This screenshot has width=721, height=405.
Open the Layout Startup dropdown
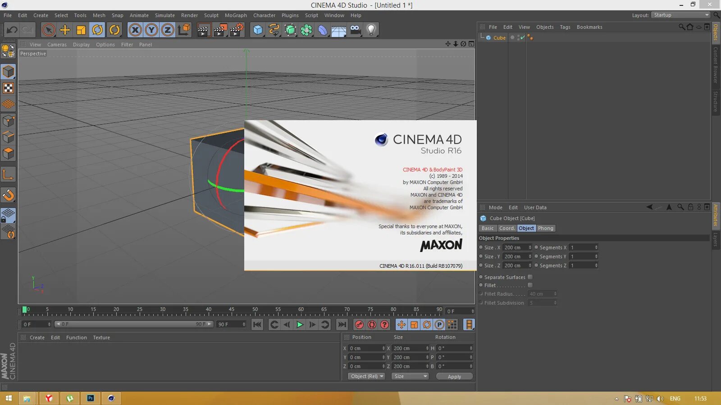[681, 15]
